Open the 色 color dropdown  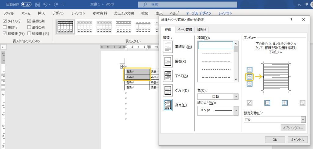tap(218, 96)
